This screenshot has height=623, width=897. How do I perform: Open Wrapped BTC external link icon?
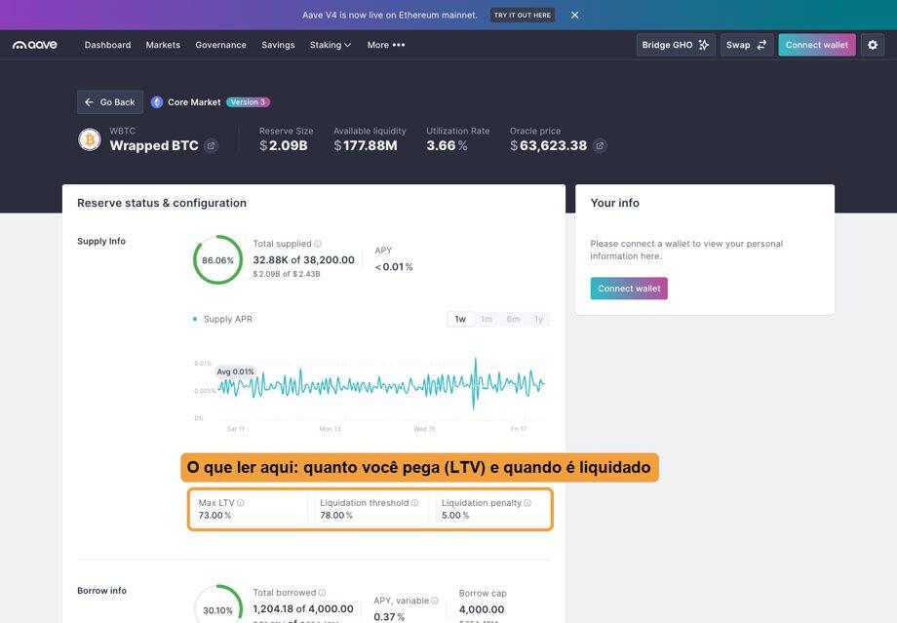(x=212, y=146)
